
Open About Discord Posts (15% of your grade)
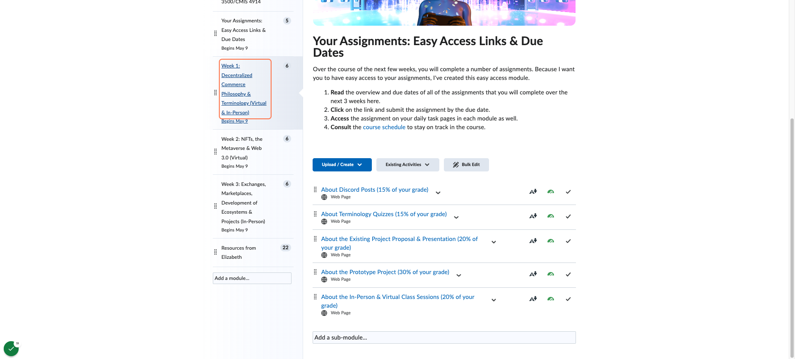tap(375, 190)
